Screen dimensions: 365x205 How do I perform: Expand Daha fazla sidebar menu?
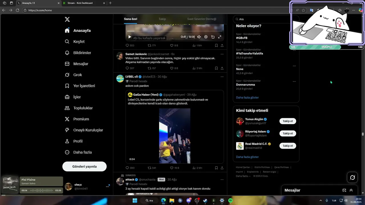pos(78,152)
